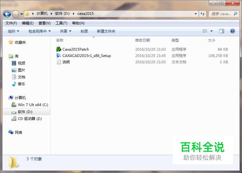The image size is (242, 173).
Task: Click the document icon beside 文档
Action: click(x=14, y=77)
